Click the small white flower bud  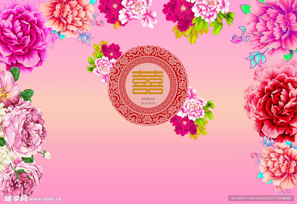pyautogui.click(x=47, y=155)
